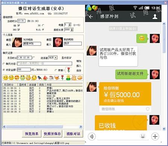The width and height of the screenshot is (168, 146).
Task: Click the 插入 link
Action: [79, 66]
